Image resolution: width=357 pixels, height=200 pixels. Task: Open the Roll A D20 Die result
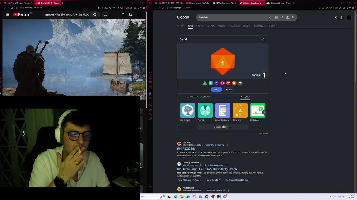coord(186,149)
